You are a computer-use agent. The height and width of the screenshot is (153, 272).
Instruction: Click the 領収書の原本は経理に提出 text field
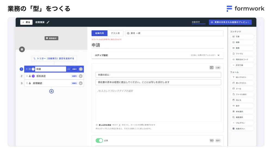pyautogui.click(x=158, y=82)
